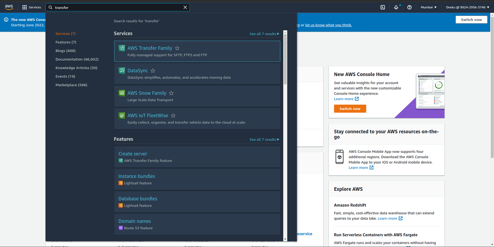Favorite AWS Transfer Family with the star
Image resolution: width=494 pixels, height=247 pixels.
tap(177, 48)
